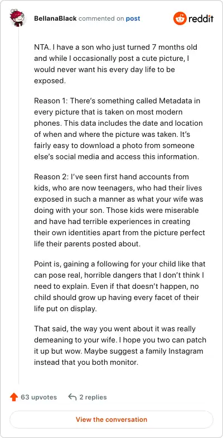
Task: Click the "reddit" wordmark text
Action: click(201, 19)
